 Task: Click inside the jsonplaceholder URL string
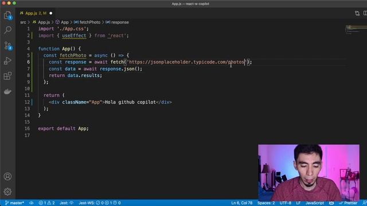point(187,62)
